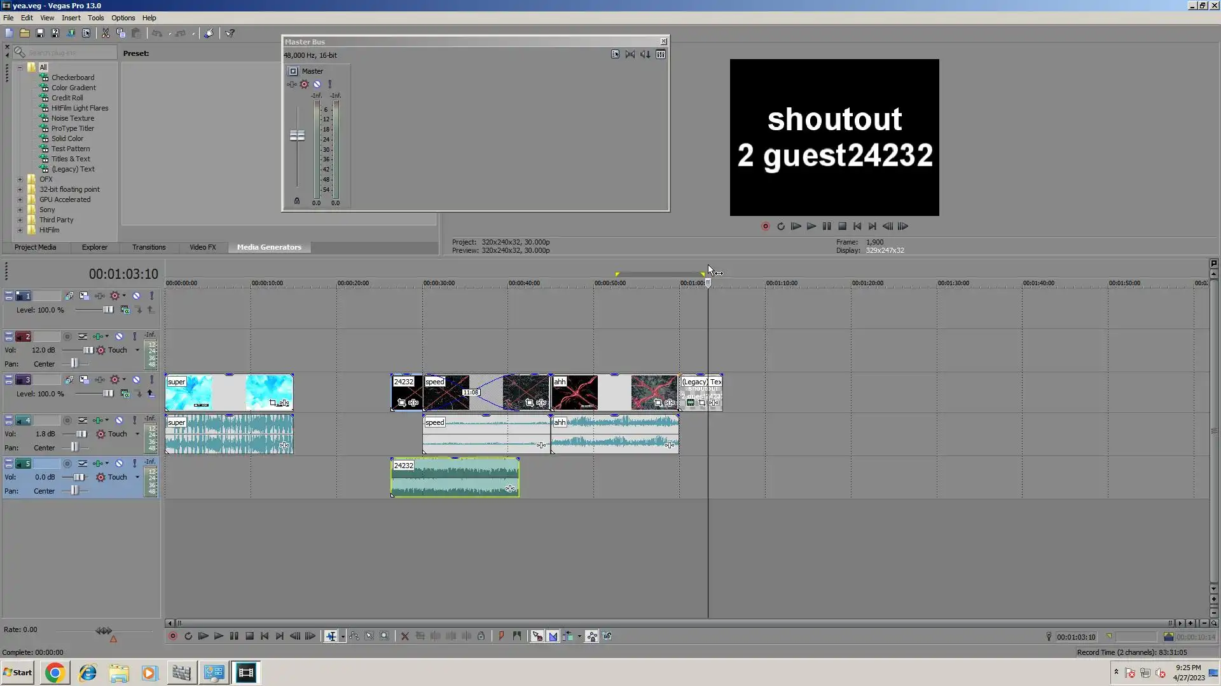Solo audio track 2
Screen dimensions: 1221x686
click(134, 337)
